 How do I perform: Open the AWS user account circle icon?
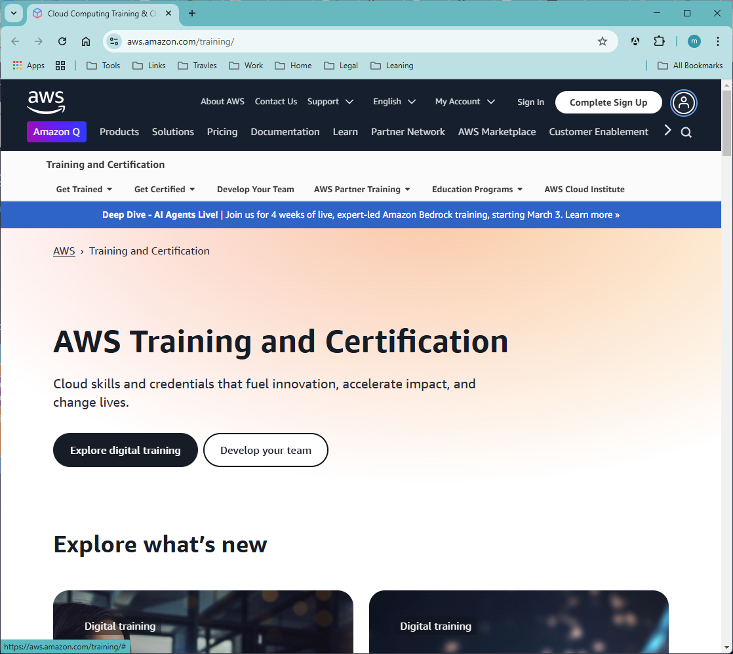[684, 102]
